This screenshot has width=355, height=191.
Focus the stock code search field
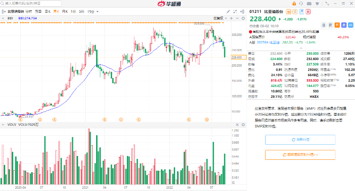[31, 3]
